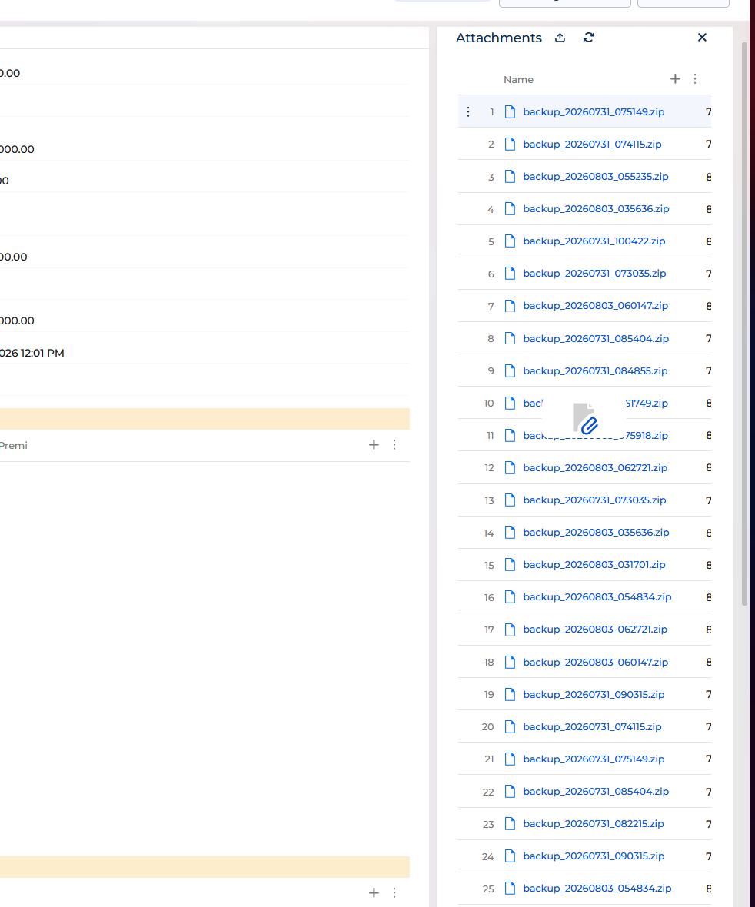This screenshot has width=755, height=907.
Task: Refresh the Attachments list
Action: pyautogui.click(x=588, y=38)
